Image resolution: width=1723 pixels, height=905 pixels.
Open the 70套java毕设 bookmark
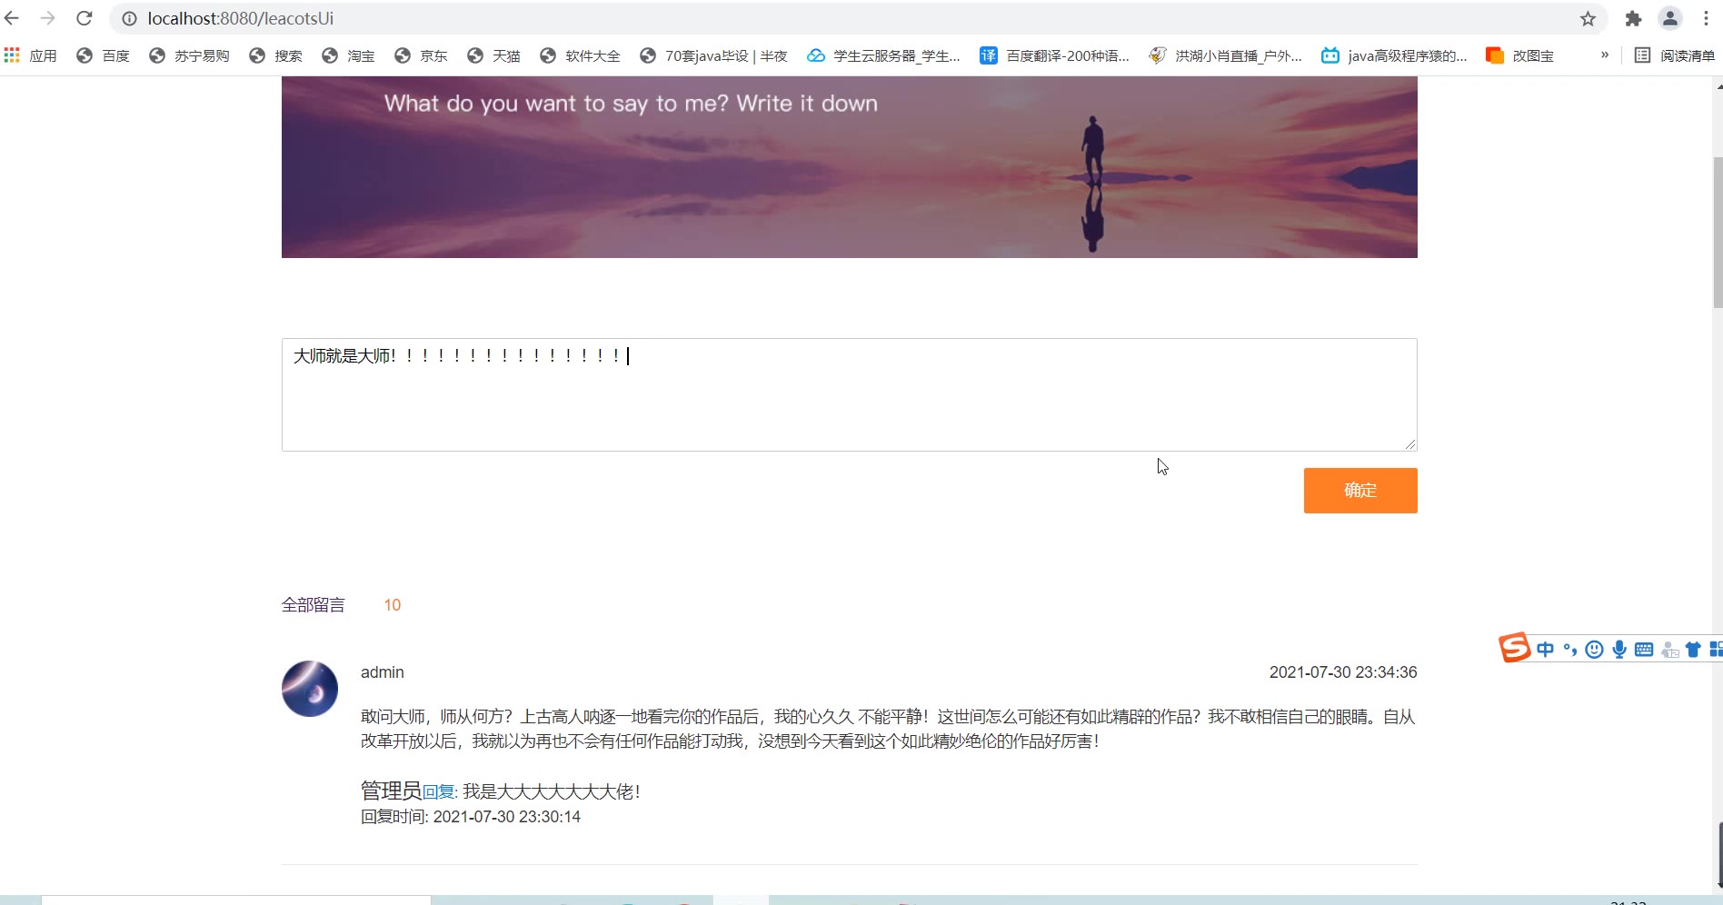point(713,55)
